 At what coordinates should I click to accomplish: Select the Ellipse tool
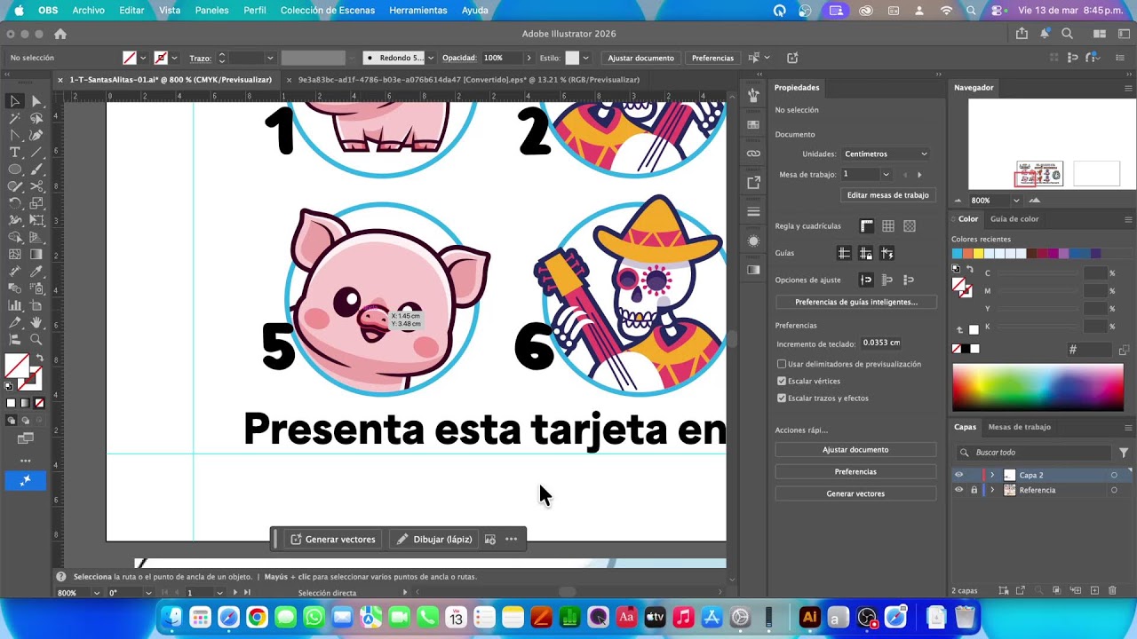click(15, 170)
